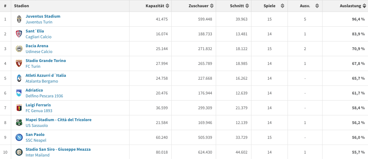
Task: Click the Cagliari Calcio club crest
Action: (19, 34)
